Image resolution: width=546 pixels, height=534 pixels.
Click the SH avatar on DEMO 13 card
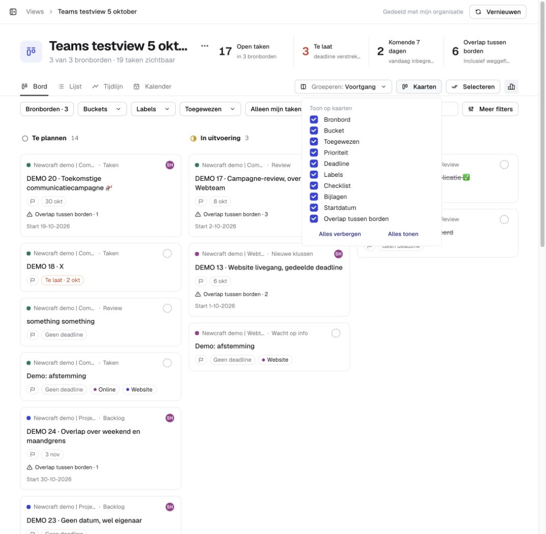pos(338,254)
